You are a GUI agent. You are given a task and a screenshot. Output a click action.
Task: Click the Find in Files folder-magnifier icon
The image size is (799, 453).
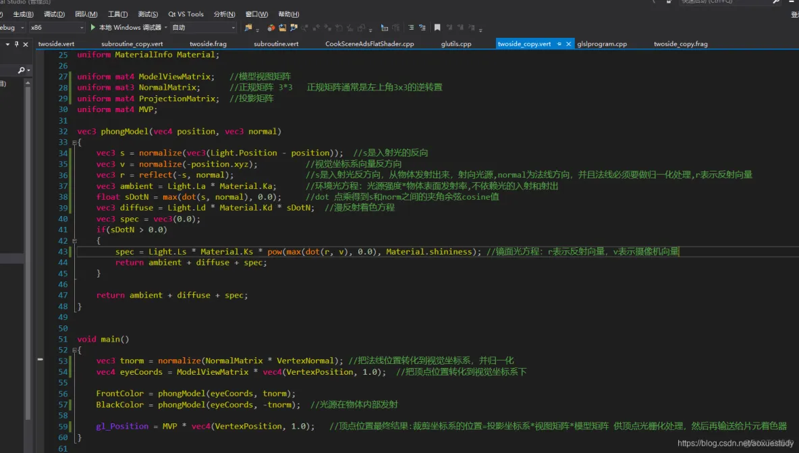point(248,28)
